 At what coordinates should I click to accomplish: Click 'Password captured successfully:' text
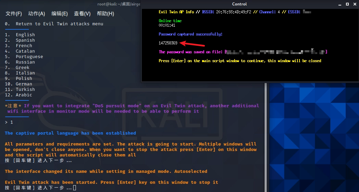(190, 34)
